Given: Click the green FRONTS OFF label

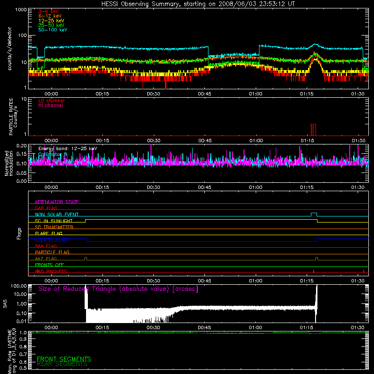Looking at the screenshot, I should [x=50, y=265].
